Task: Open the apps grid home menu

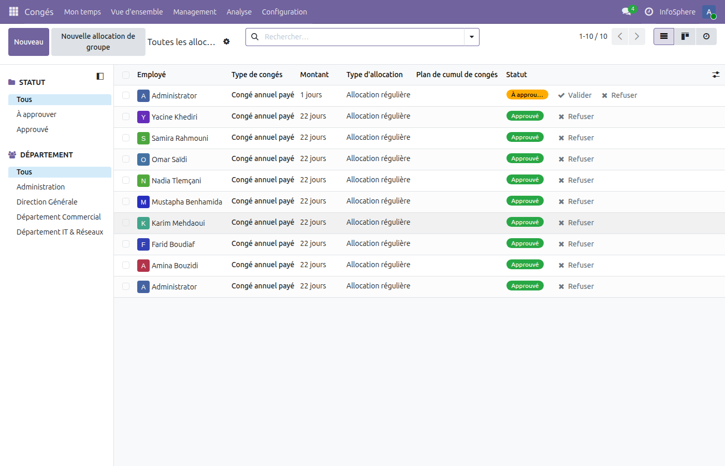Action: pyautogui.click(x=13, y=11)
